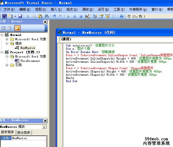Click the Paste clipboard icon
The width and height of the screenshot is (173, 147).
click(40, 16)
